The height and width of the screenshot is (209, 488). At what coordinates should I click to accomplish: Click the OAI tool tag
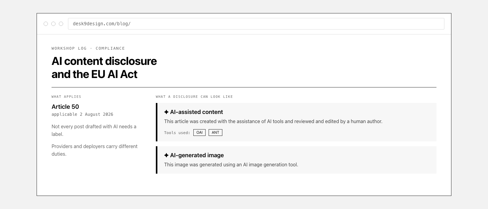pos(199,133)
